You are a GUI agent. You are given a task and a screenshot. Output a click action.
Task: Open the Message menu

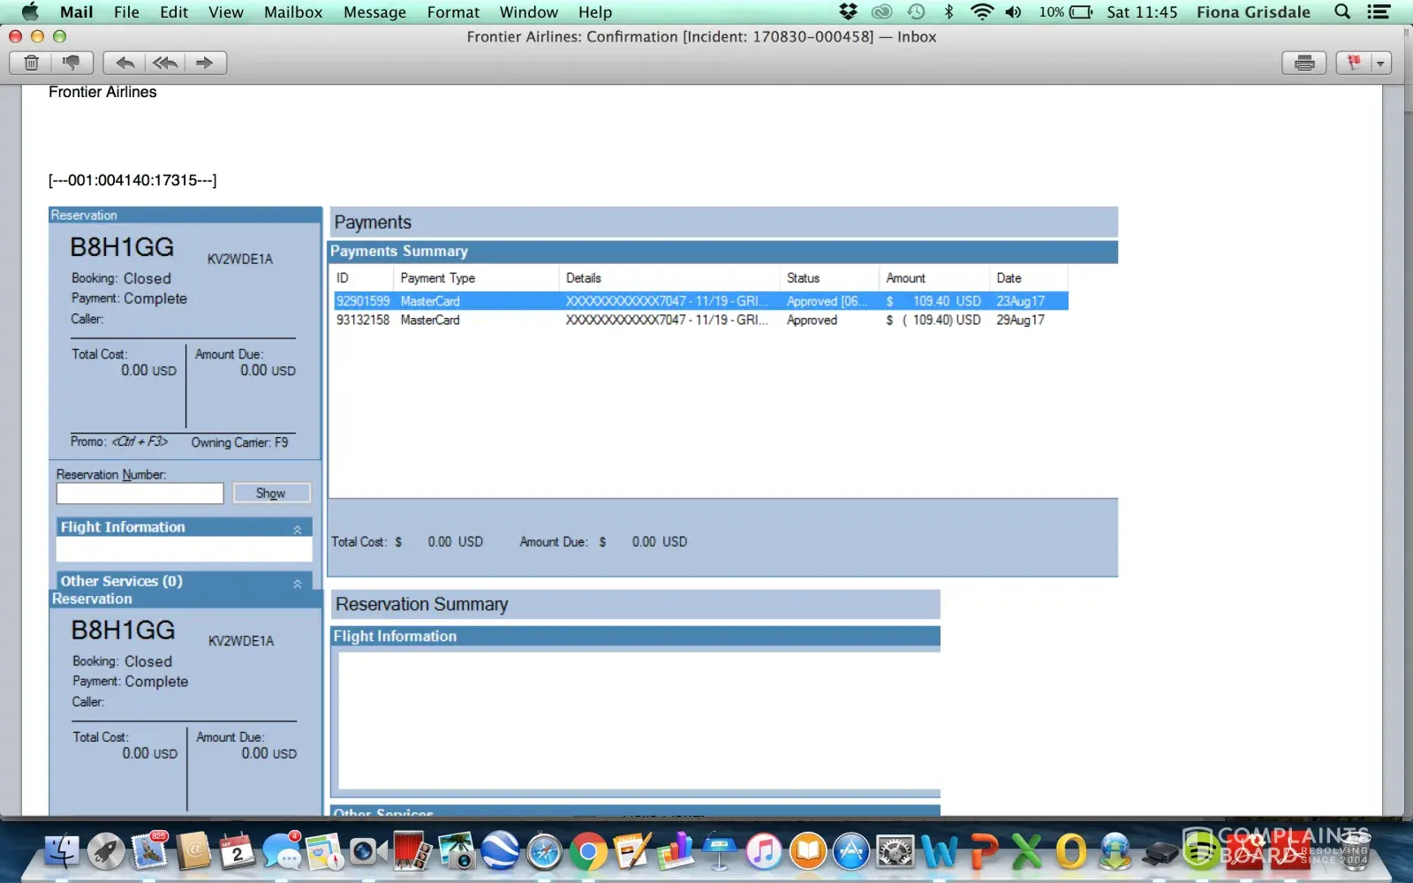(x=374, y=12)
